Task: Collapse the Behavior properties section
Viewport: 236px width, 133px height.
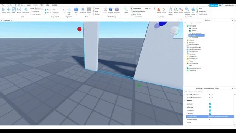Action: click(185, 100)
